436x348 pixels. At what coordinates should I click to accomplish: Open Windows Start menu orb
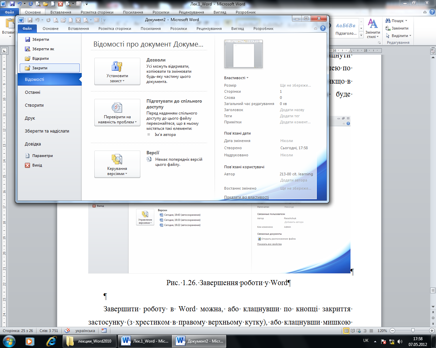tap(9, 341)
